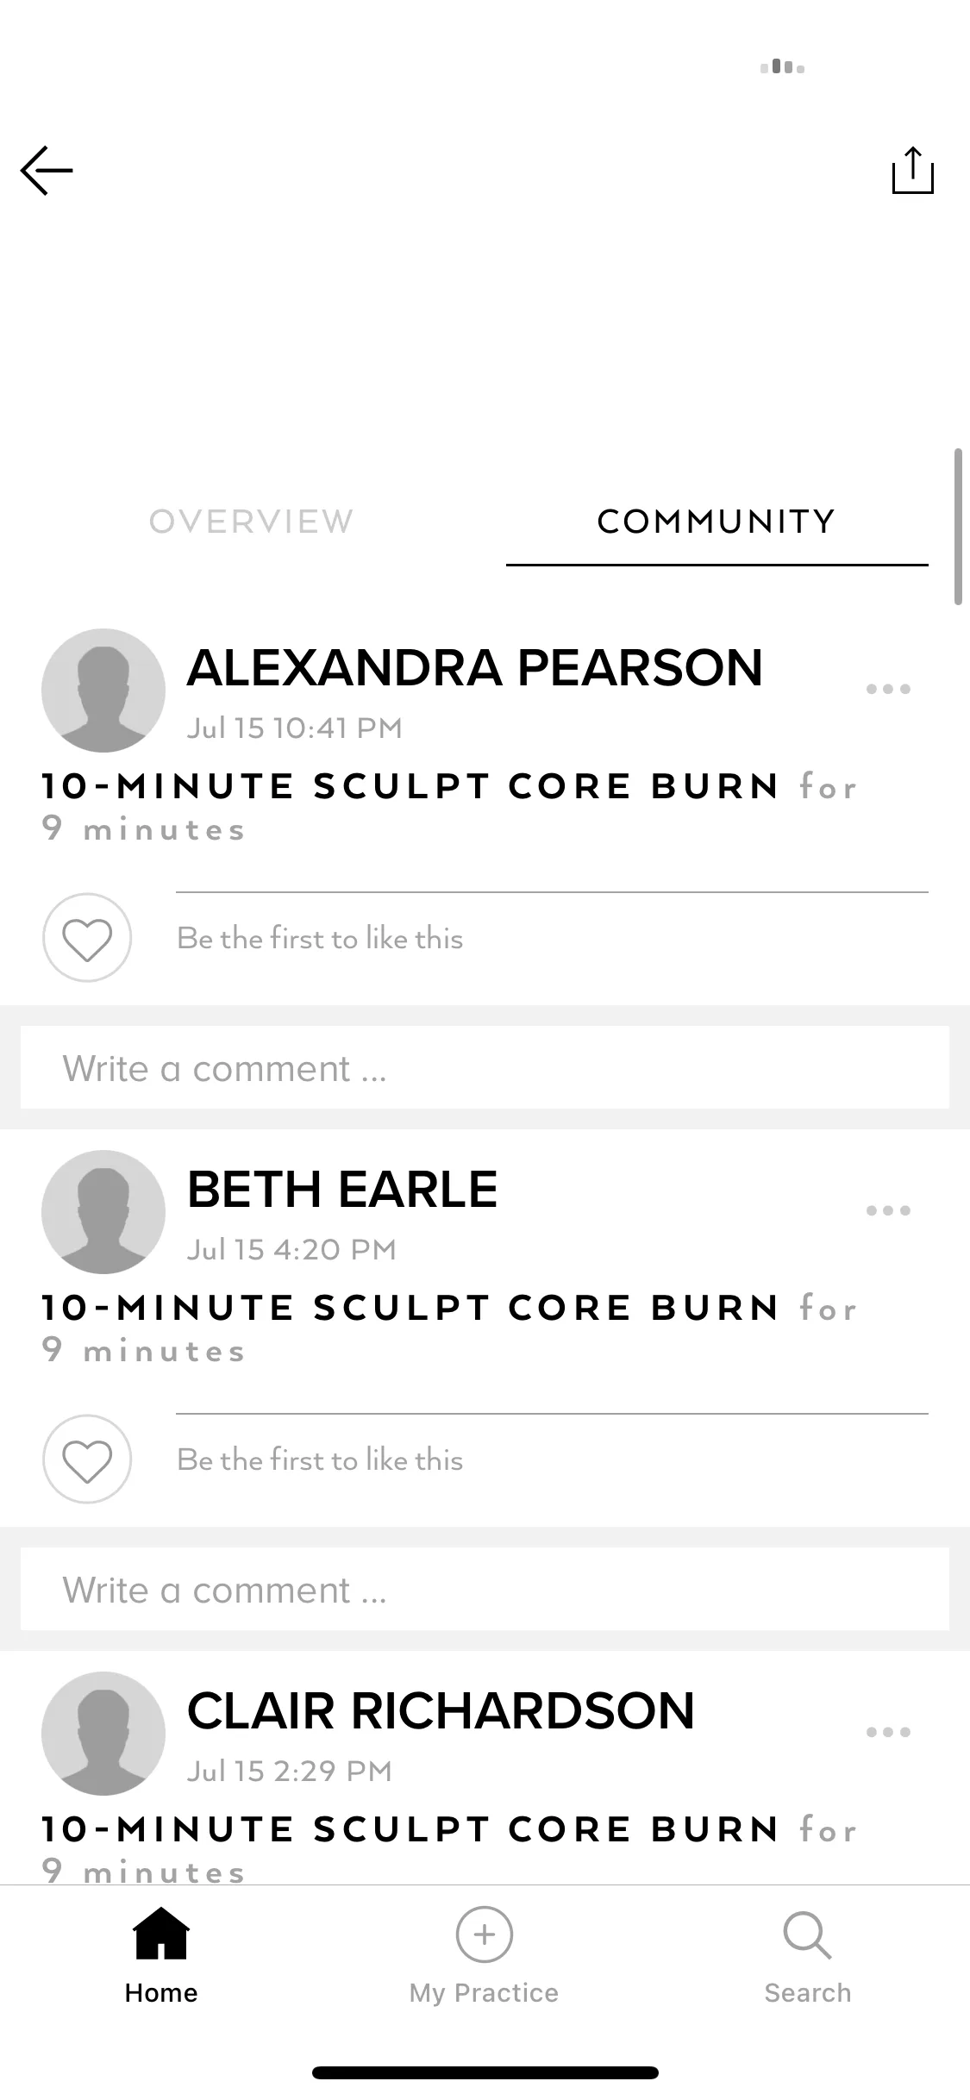Like Beth Earle's post with heart
Viewport: 970px width, 2100px height.
tap(87, 1459)
